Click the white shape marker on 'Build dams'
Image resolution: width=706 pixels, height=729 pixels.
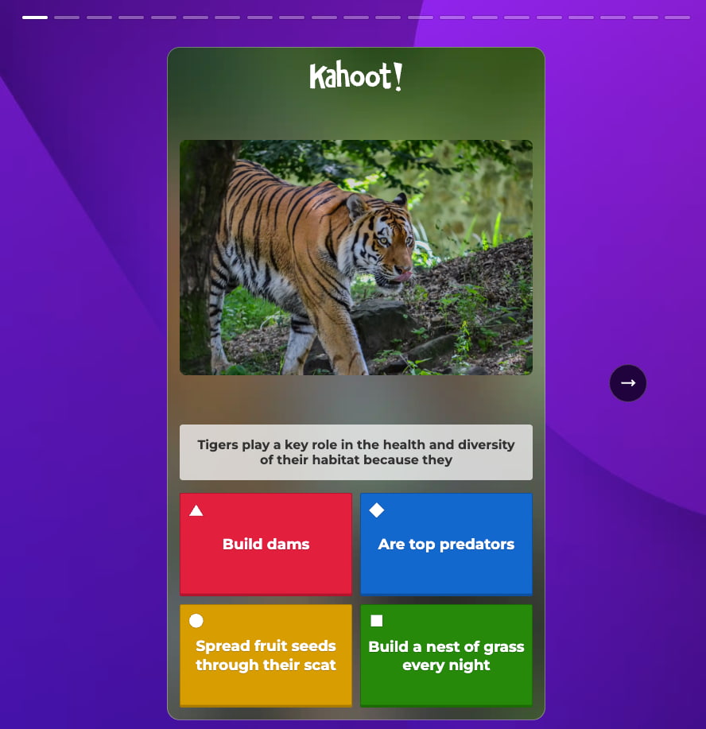coord(196,510)
